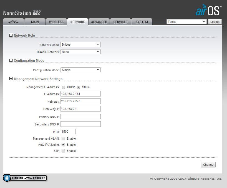Toggle the Auto IP Aliasing checkbox
Image resolution: width=227 pixels, height=188 pixels.
(x=63, y=145)
